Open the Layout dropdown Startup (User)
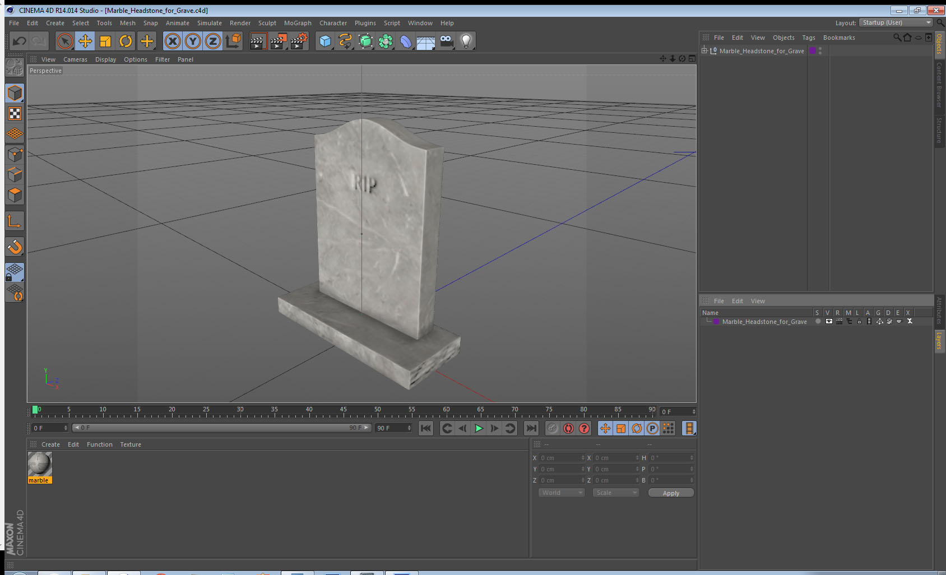 click(x=897, y=22)
